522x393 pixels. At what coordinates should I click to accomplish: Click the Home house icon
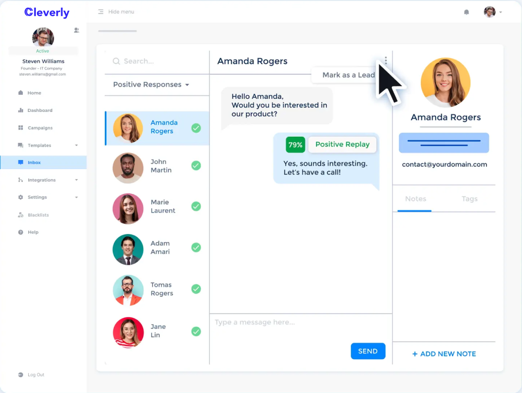(x=21, y=93)
